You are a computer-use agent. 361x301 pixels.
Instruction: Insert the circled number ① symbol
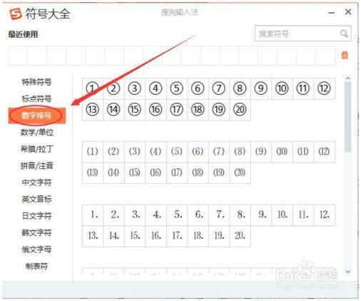click(x=93, y=88)
